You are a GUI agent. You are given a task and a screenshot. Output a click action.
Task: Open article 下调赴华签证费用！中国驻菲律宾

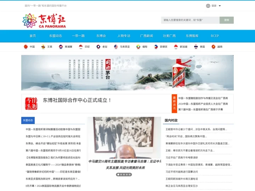coord(199,164)
